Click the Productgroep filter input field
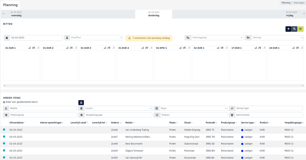Screen dimensions: 306x160 point(43,115)
